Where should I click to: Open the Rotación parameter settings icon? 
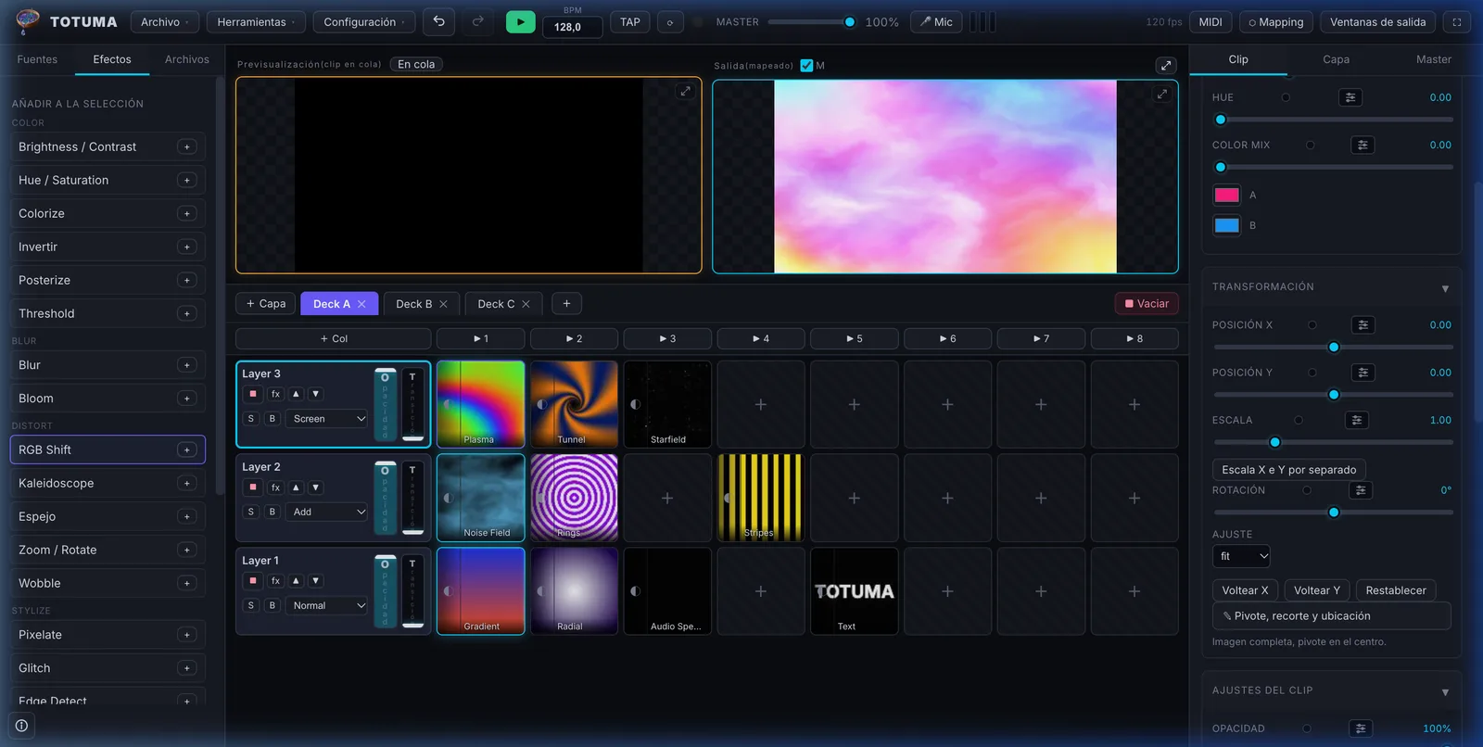(x=1361, y=490)
